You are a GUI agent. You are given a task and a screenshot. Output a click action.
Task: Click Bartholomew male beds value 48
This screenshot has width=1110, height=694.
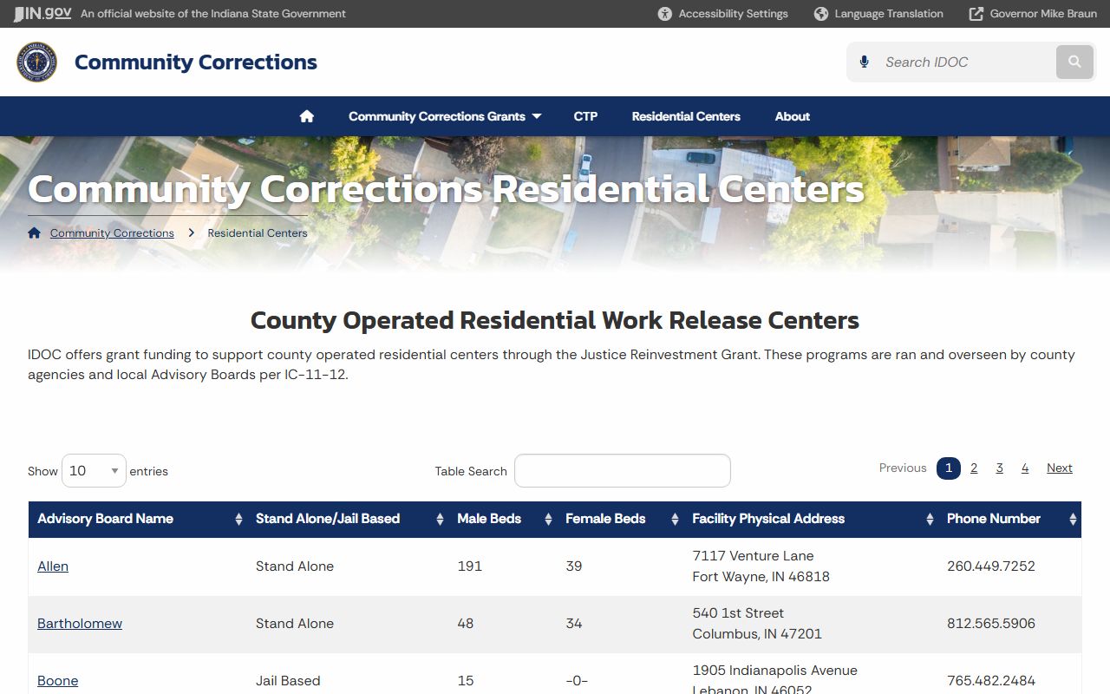(x=466, y=624)
